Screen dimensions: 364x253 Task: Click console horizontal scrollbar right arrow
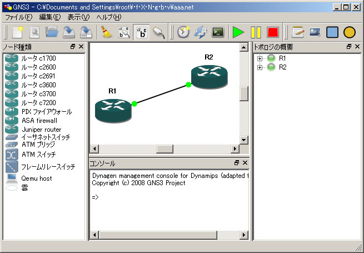tap(244, 235)
